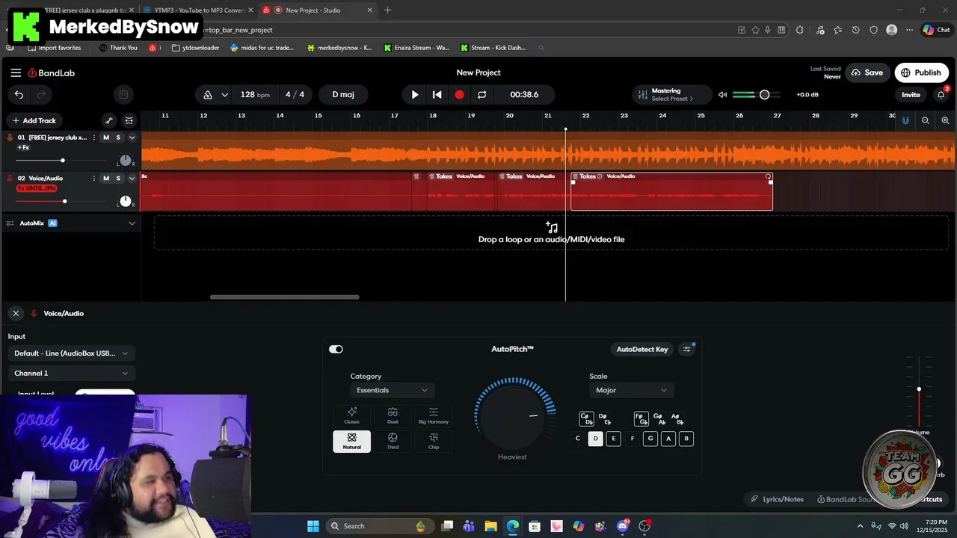Open the notifications bell
Image resolution: width=957 pixels, height=538 pixels.
pyautogui.click(x=941, y=95)
